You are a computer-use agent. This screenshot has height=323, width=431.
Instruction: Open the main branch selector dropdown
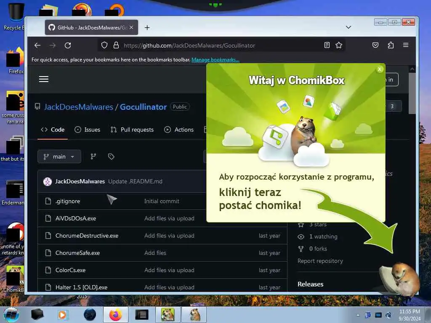click(x=59, y=156)
